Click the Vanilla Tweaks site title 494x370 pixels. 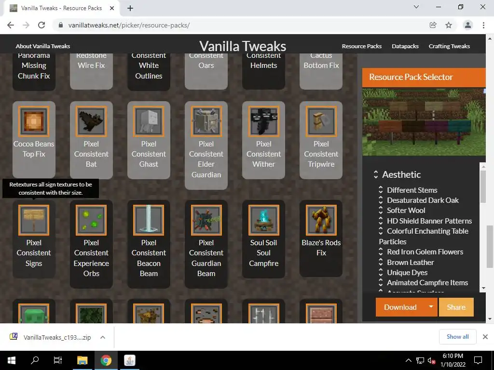243,46
